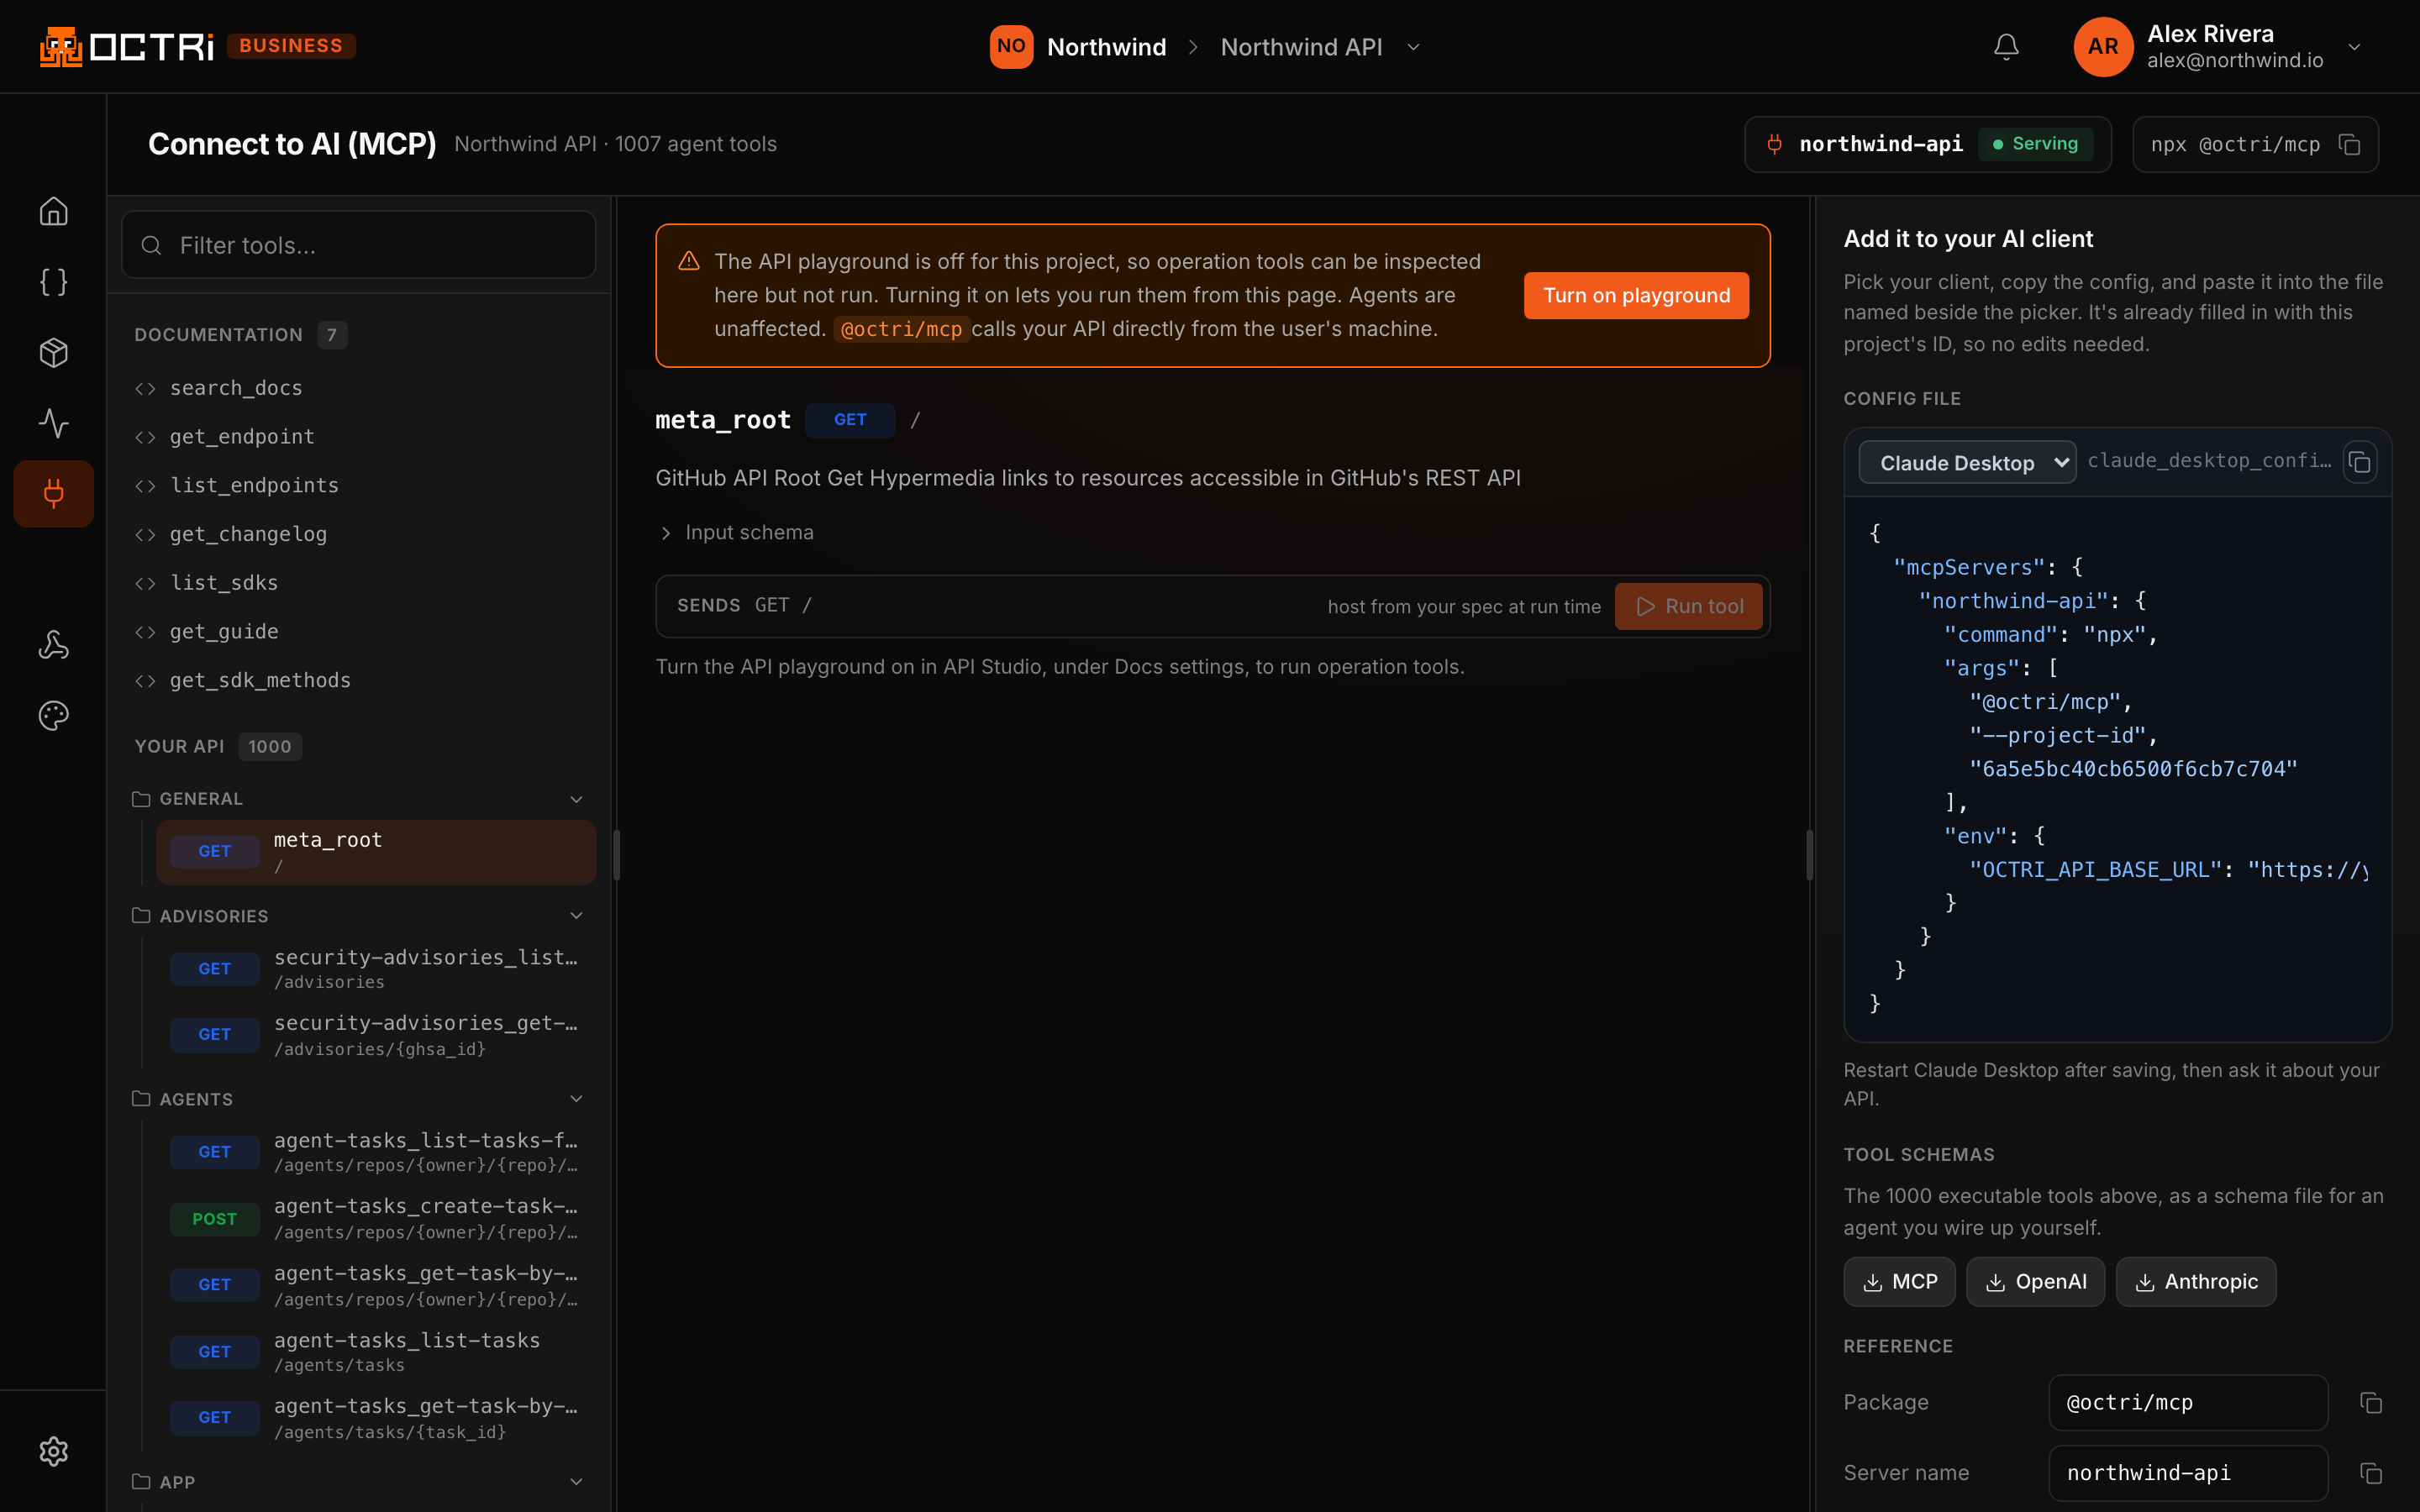Screen dimensions: 2420x1512
Task: Open the /agents/tasks/{task_id} tool
Action: point(376,1418)
